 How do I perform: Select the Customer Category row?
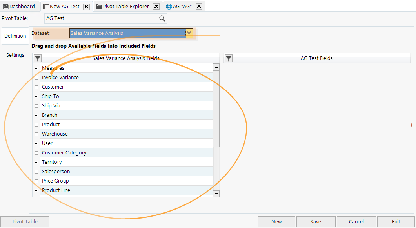(x=126, y=153)
